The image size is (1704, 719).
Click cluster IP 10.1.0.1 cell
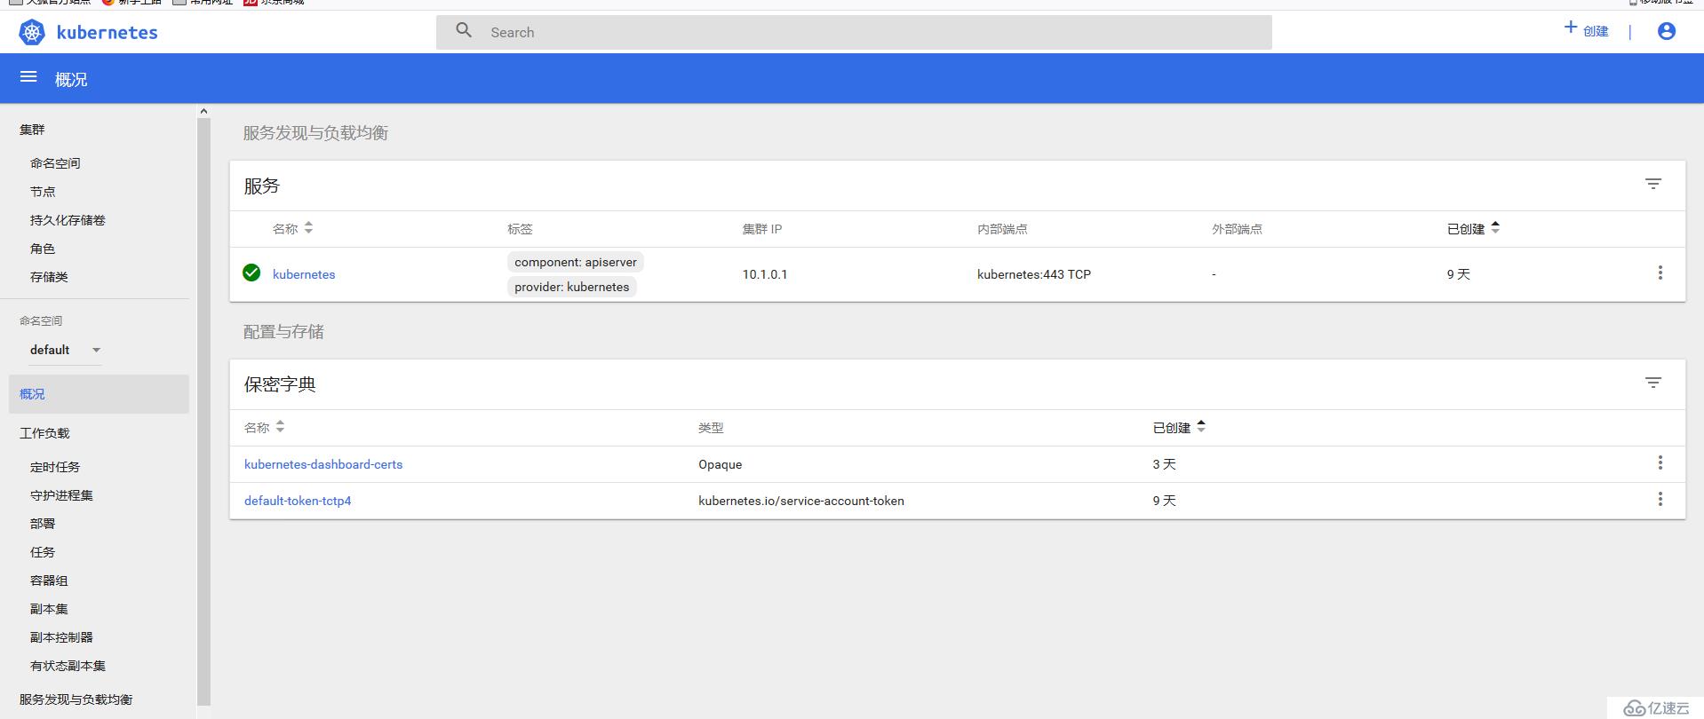coord(765,274)
